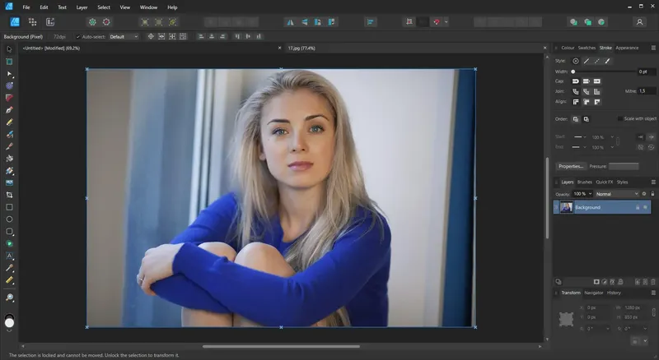659x360 pixels.
Task: Select the dash line stroke style
Action: pos(596,61)
